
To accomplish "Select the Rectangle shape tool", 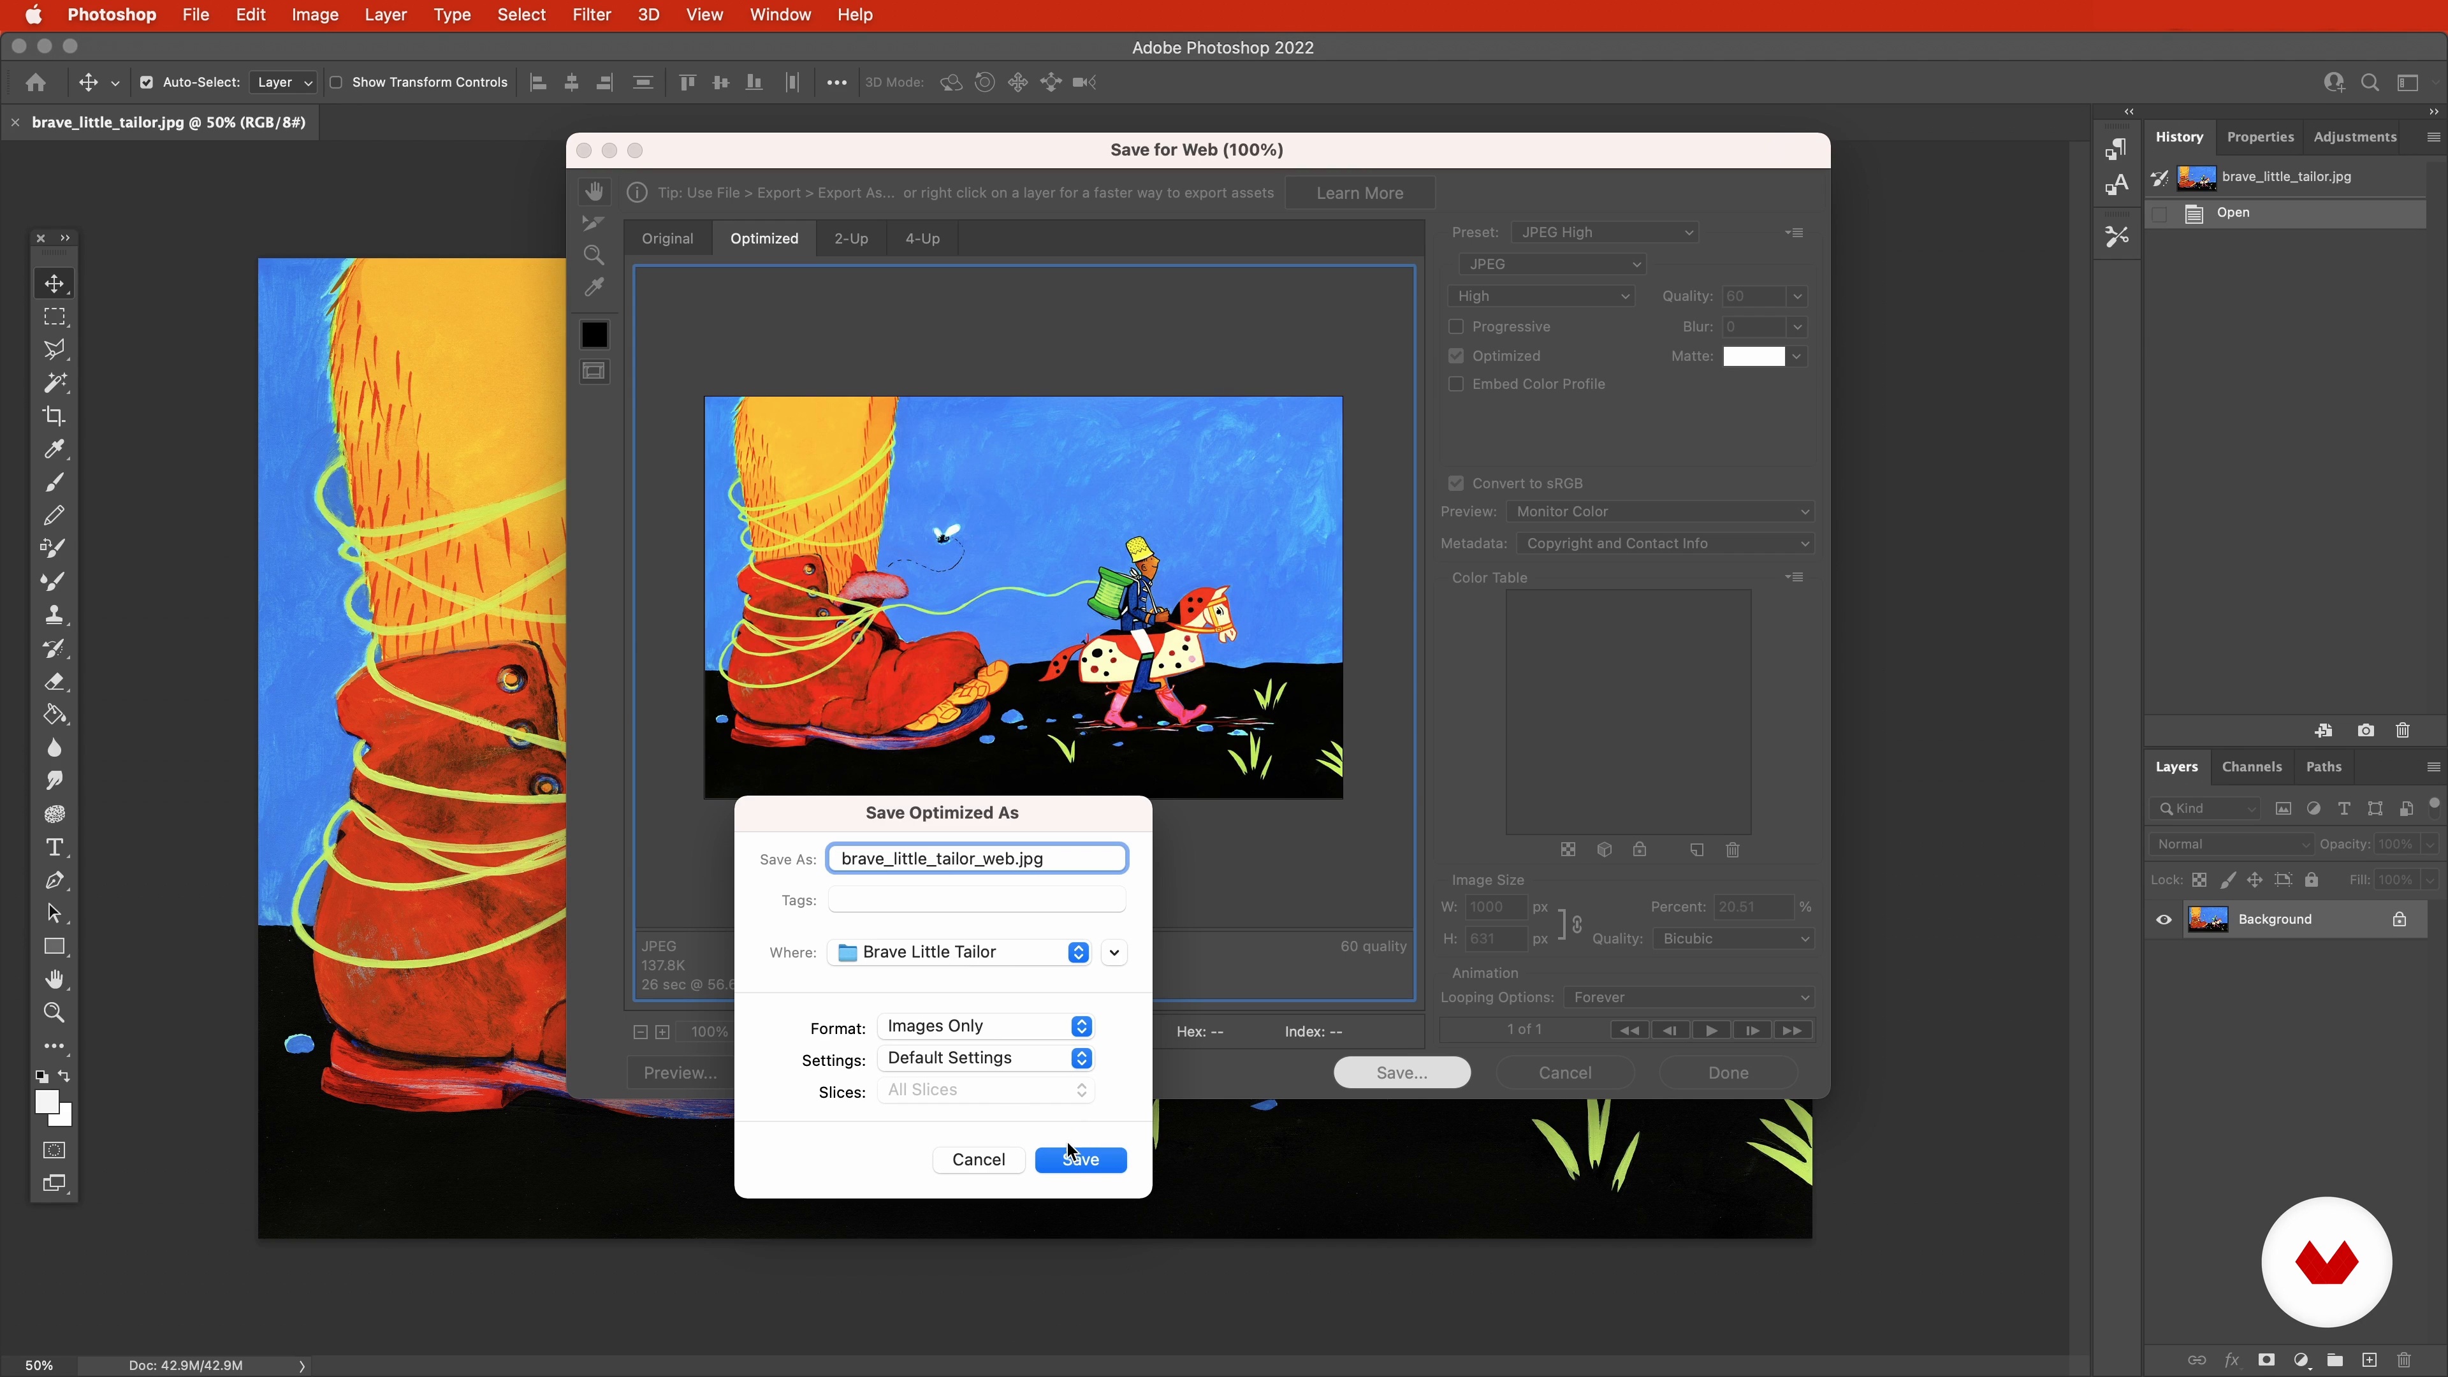I will tap(54, 947).
